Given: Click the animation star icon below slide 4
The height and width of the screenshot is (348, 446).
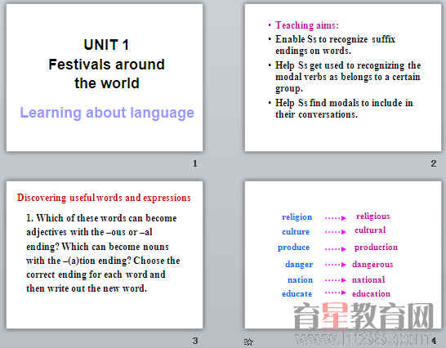Looking at the screenshot, I should [248, 341].
